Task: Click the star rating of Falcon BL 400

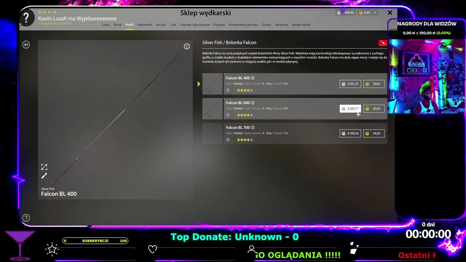Action: (x=245, y=90)
